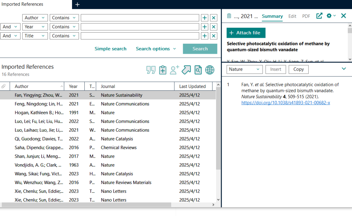Click the export references arrow icon
Screen dimensions: 352x216
[186, 70]
